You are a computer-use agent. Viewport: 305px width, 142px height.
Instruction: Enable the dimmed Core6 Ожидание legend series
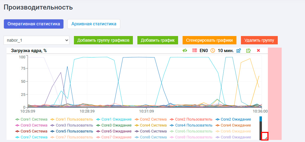point(233,131)
